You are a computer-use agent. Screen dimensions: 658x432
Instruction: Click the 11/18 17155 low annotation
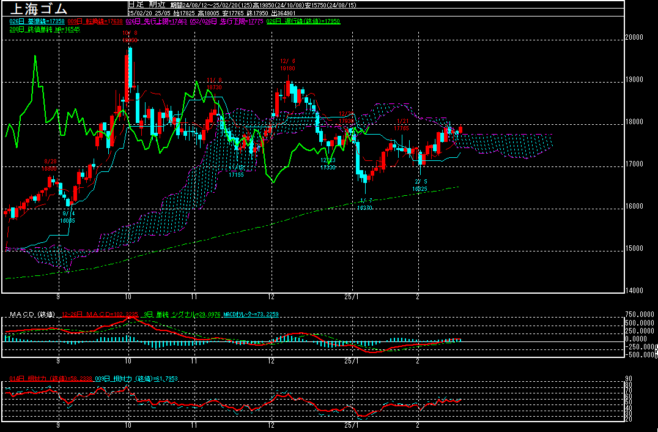pyautogui.click(x=236, y=171)
